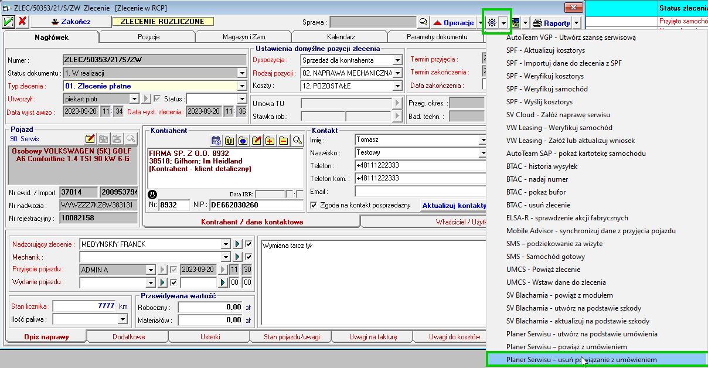
Task: Toggle Zgoda na kontakt posprzedażny checkbox
Action: (314, 205)
